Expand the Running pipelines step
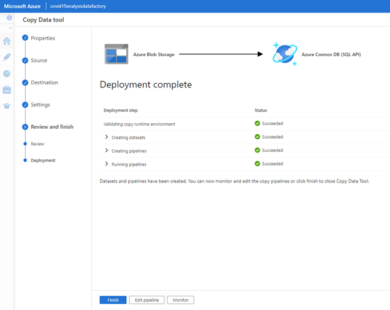The height and width of the screenshot is (310, 390). [106, 164]
